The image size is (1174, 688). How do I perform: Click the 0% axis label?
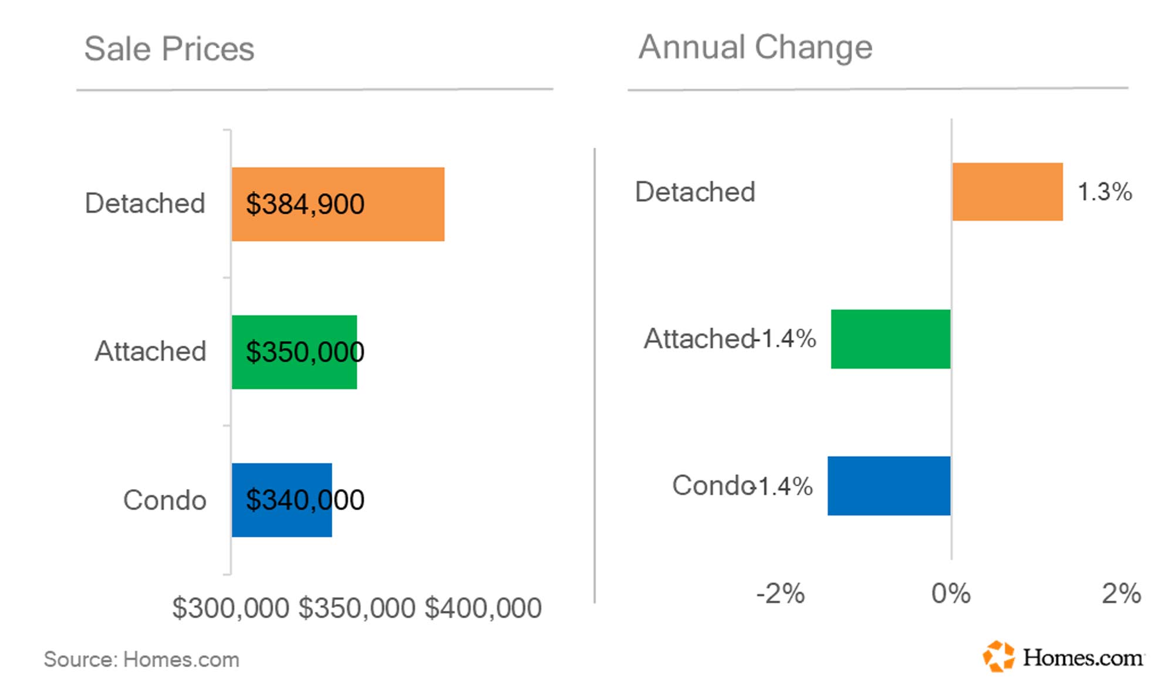point(951,593)
